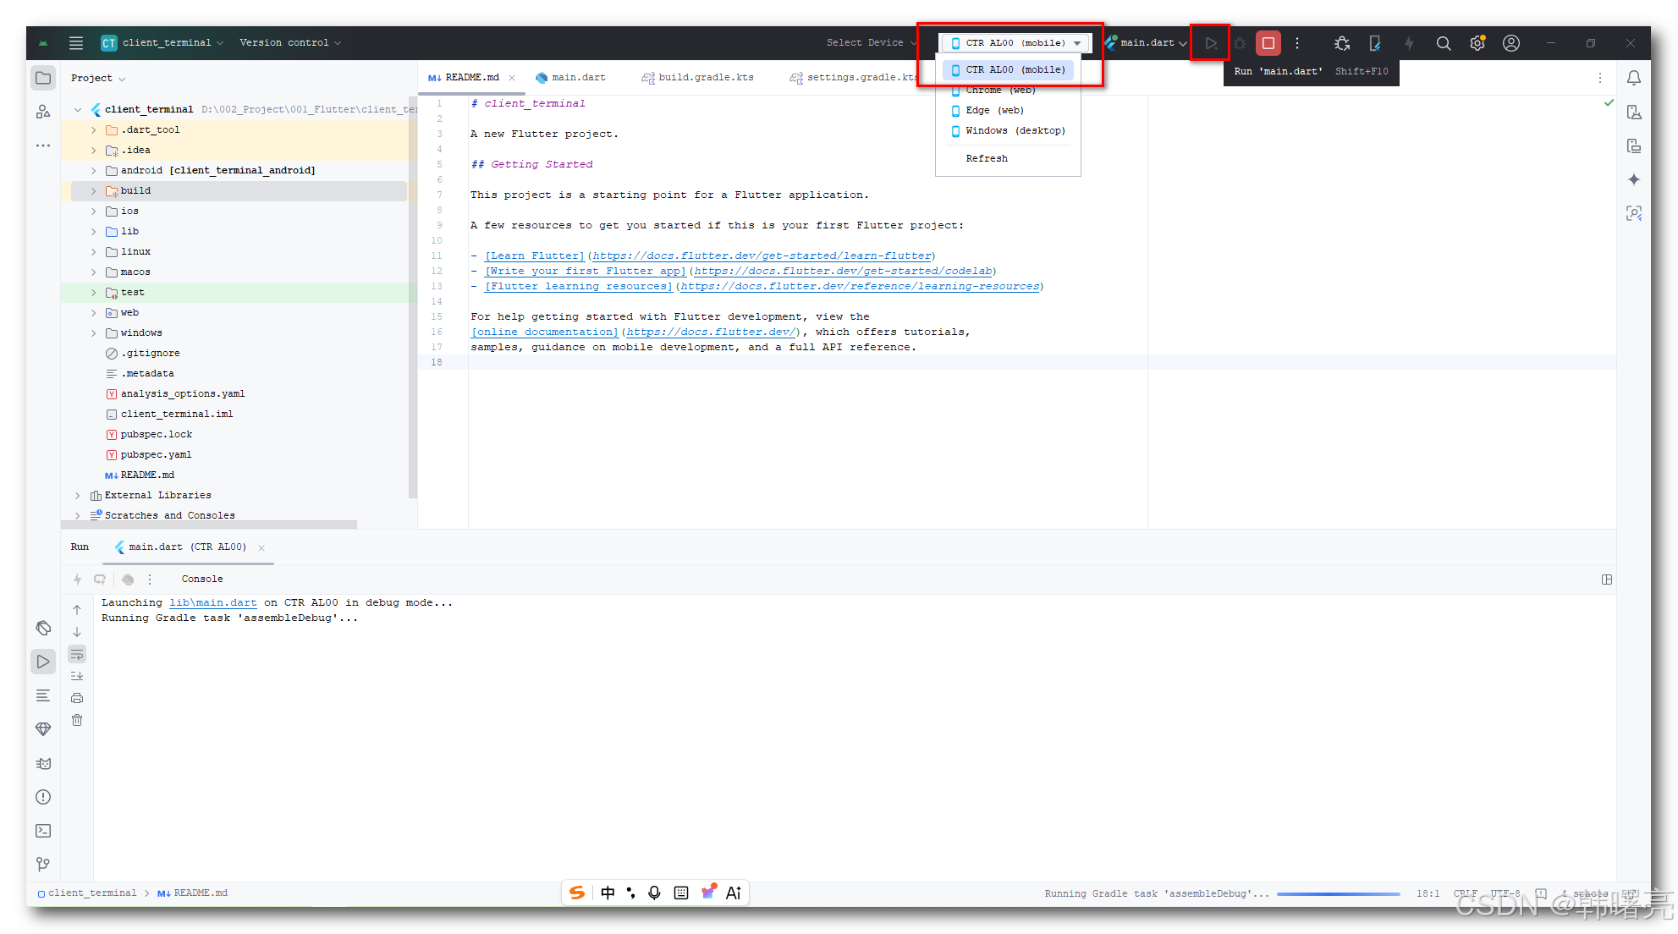Open the CTR AL00 device selector dropdown

[x=1015, y=43]
